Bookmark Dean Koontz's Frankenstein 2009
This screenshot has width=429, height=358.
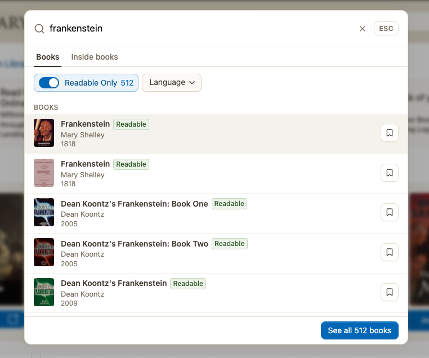click(x=390, y=292)
